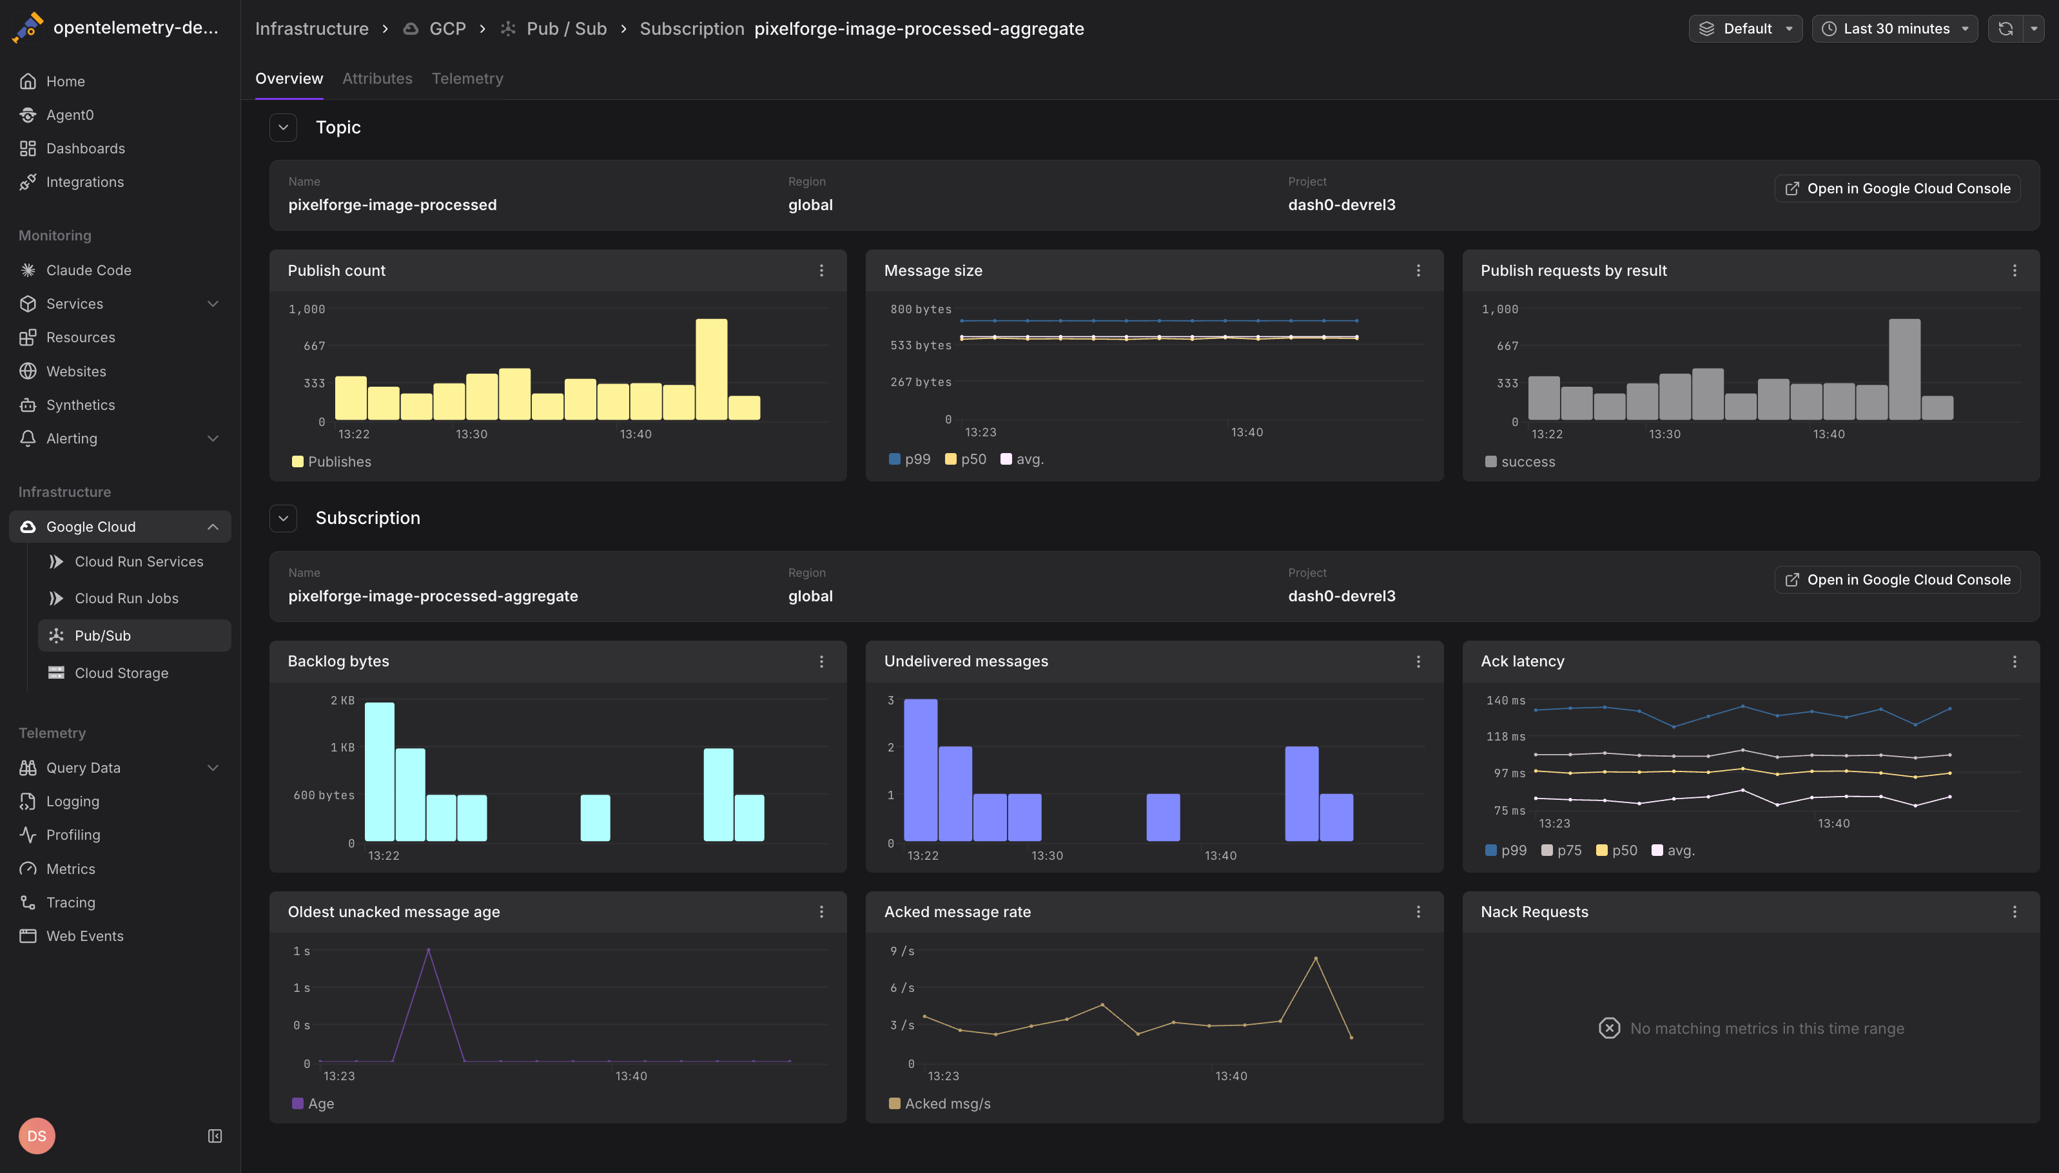This screenshot has width=2059, height=1173.
Task: Open Ack latency chart options menu
Action: pos(2015,661)
